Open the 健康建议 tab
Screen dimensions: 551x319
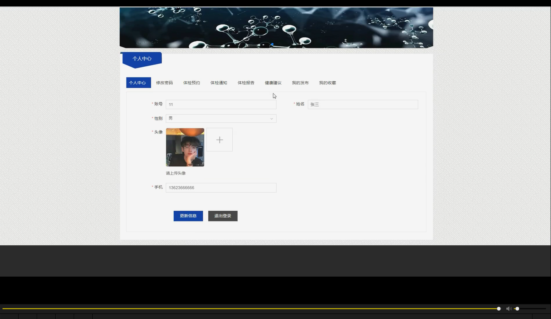273,83
